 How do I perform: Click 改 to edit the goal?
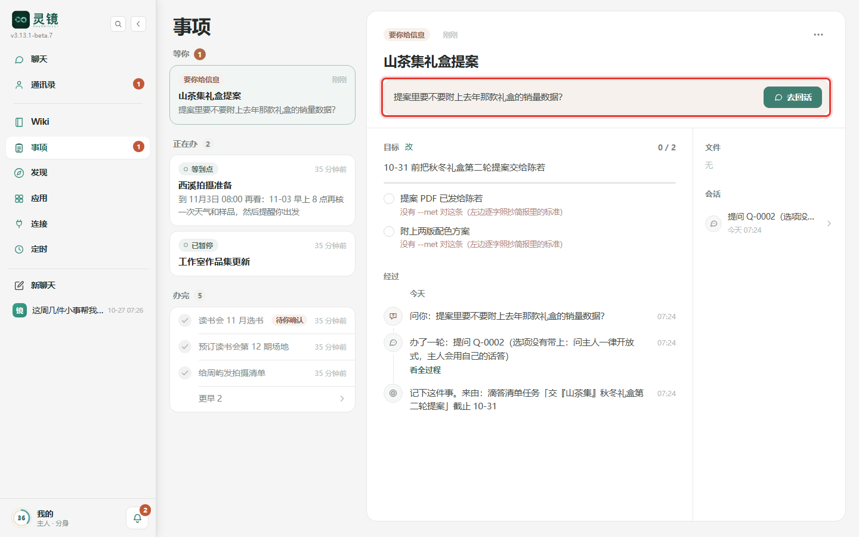[409, 147]
